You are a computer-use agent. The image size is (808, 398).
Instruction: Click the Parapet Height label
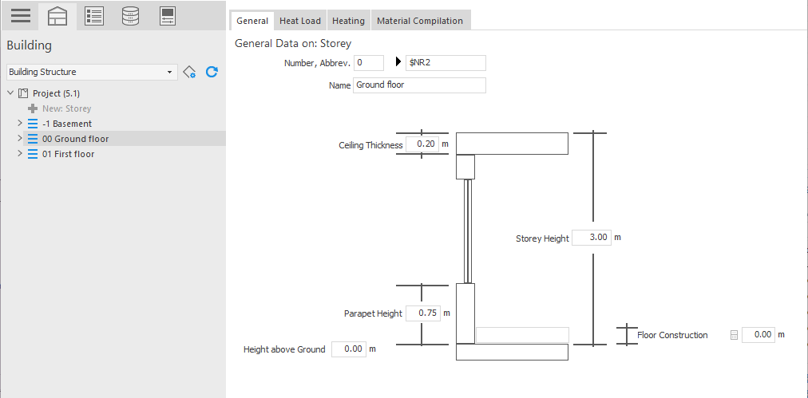373,313
